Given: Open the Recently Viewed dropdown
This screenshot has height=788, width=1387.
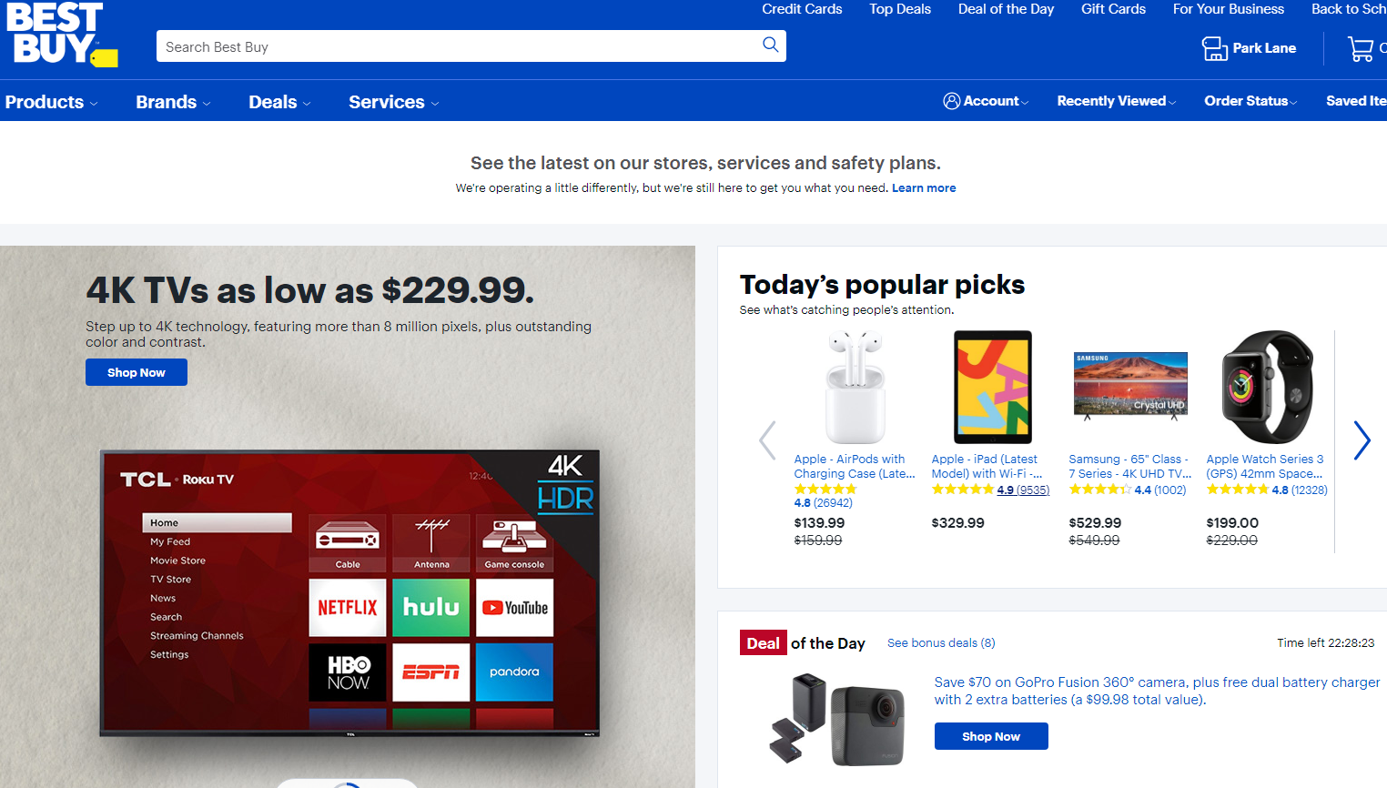Looking at the screenshot, I should 1116,101.
